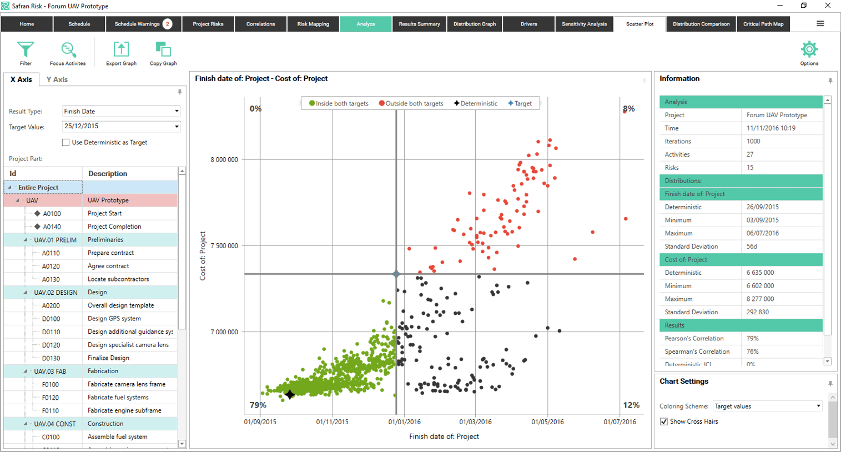
Task: Enable Use Deterministic as Target checkbox
Action: tap(66, 143)
